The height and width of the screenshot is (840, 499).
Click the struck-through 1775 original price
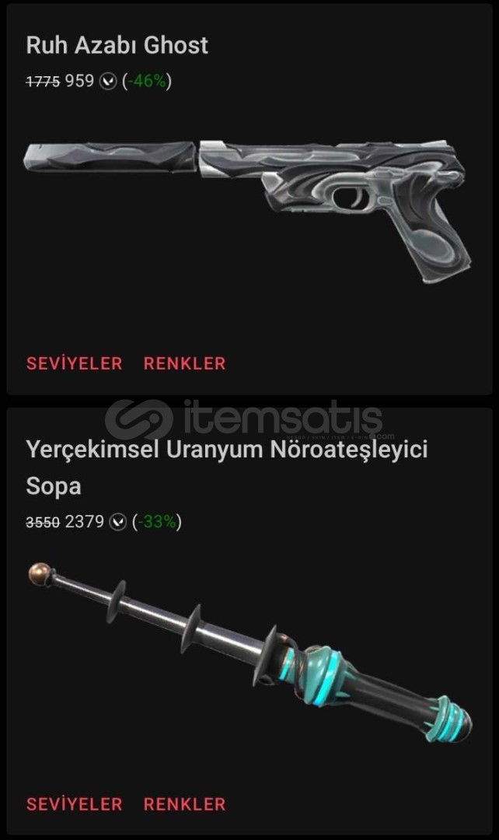coord(43,82)
